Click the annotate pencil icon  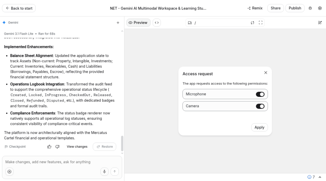(x=320, y=23)
